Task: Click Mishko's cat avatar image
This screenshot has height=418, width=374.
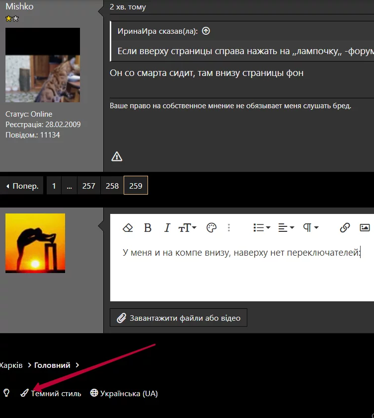Action: pyautogui.click(x=43, y=65)
